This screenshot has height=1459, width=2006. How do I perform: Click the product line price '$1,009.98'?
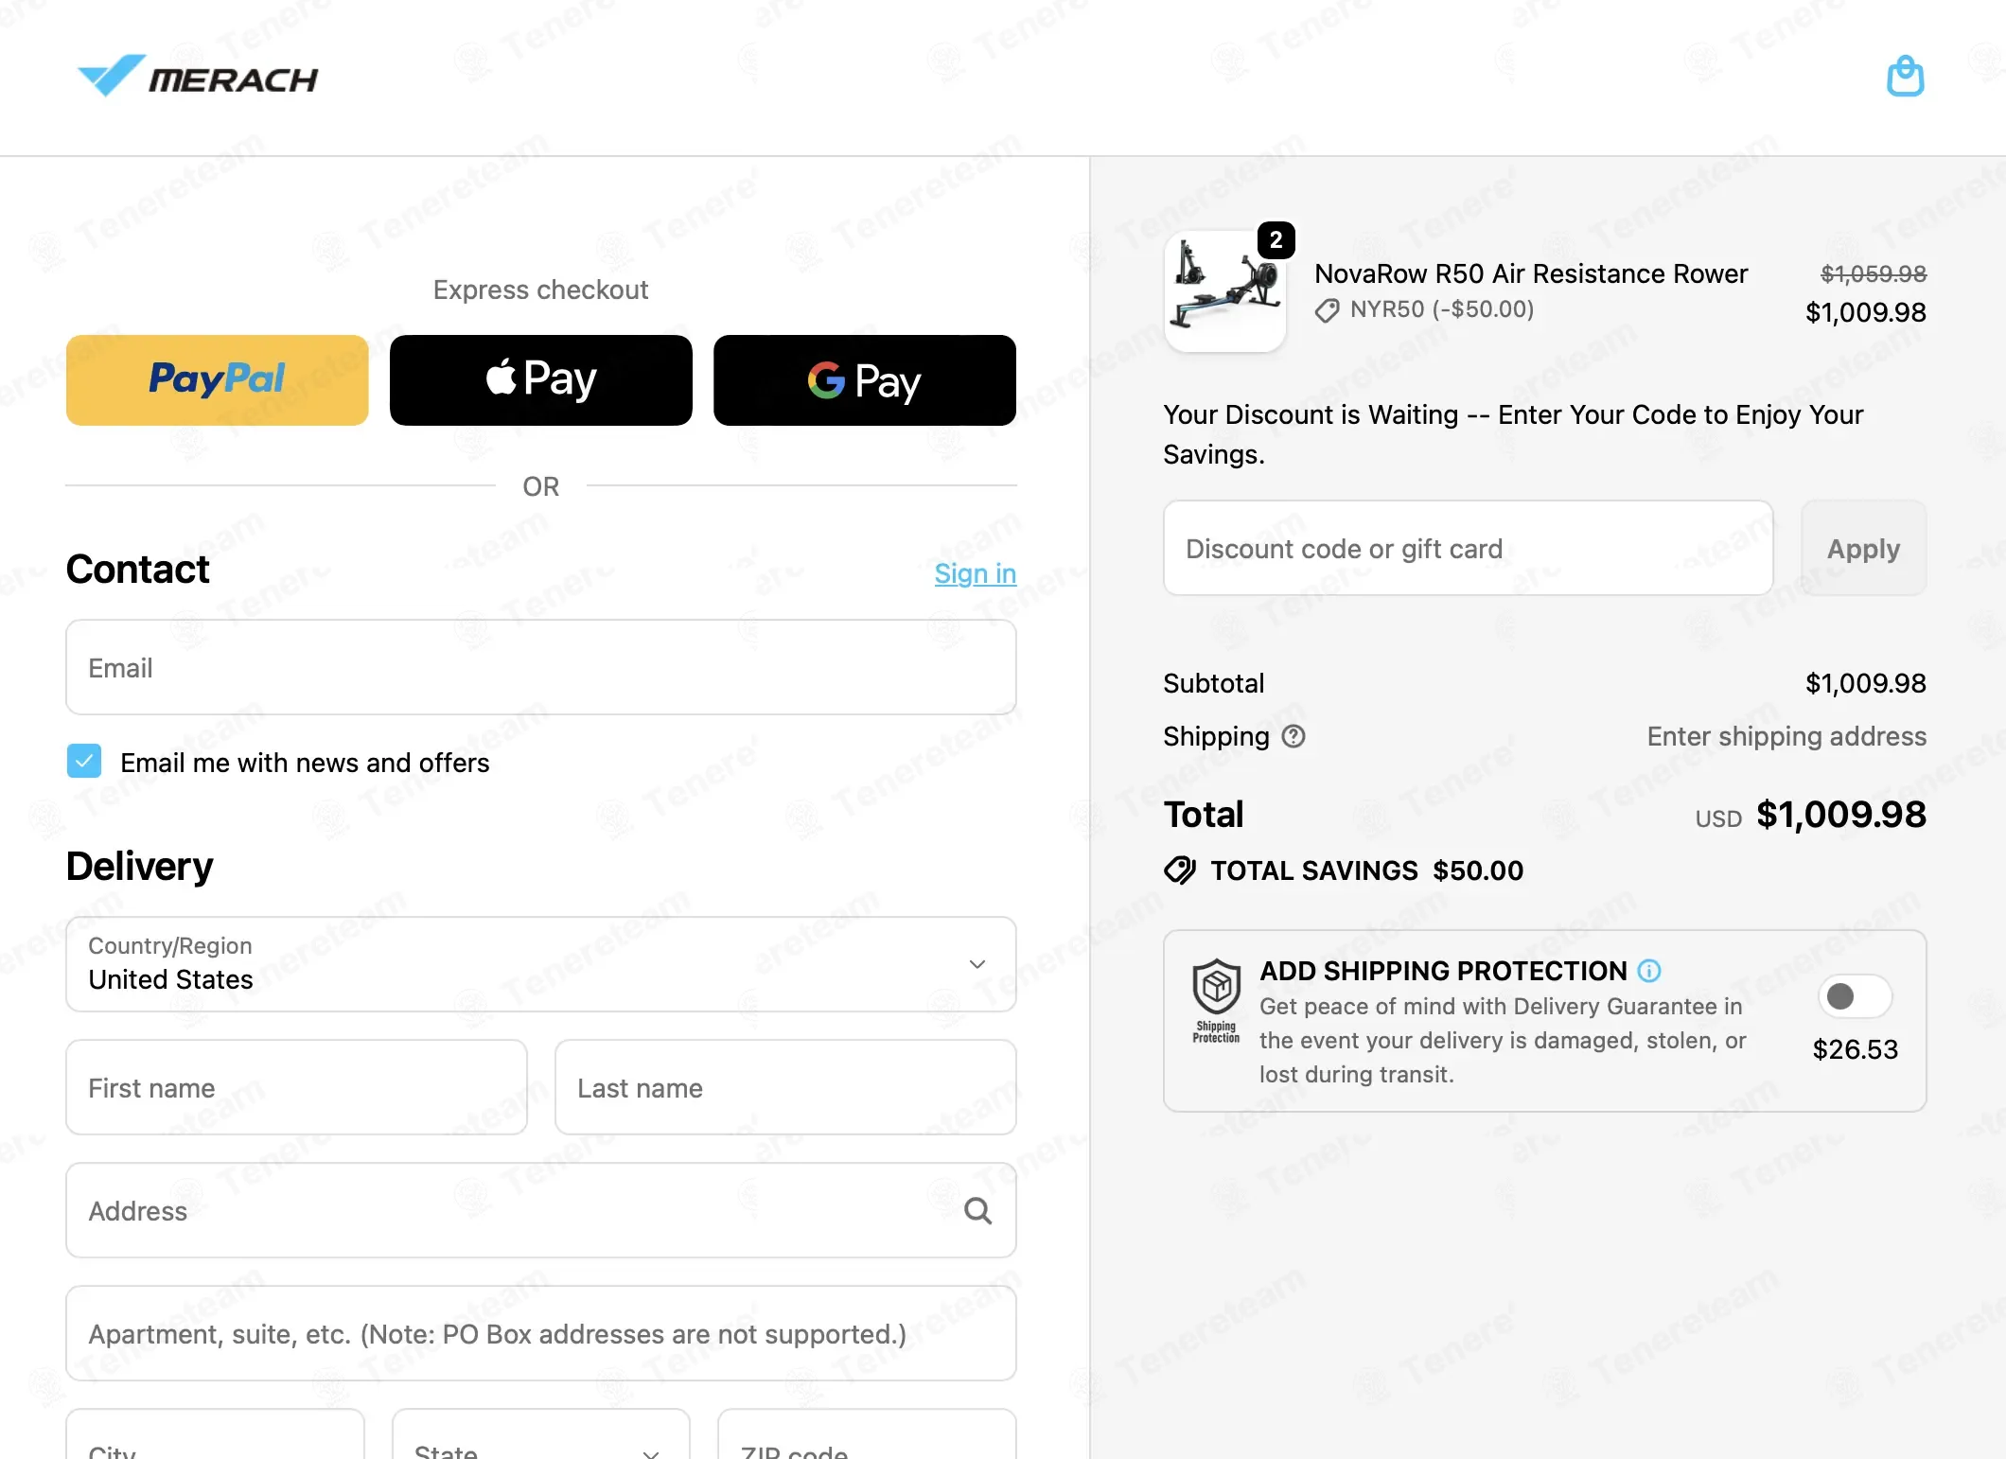1866,312
